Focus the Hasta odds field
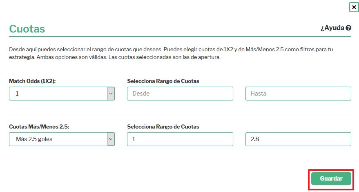The image size is (359, 192). (298, 94)
